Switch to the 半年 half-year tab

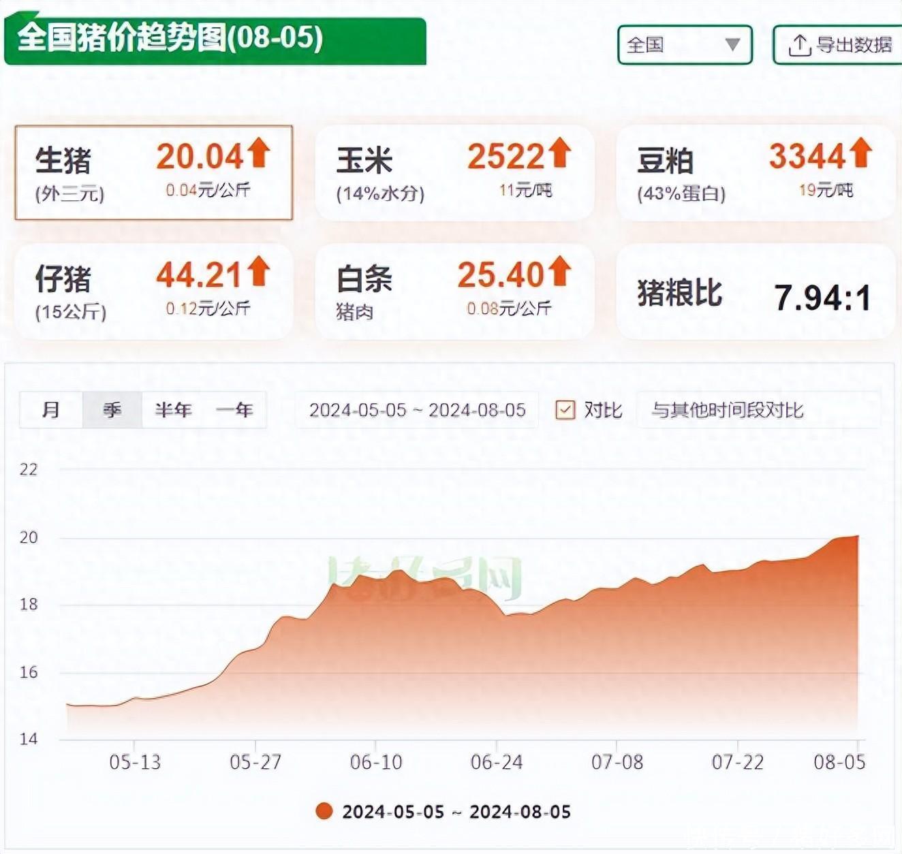pyautogui.click(x=173, y=410)
